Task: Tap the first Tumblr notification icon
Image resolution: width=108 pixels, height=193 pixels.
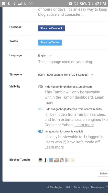Action: [x=9, y=3]
